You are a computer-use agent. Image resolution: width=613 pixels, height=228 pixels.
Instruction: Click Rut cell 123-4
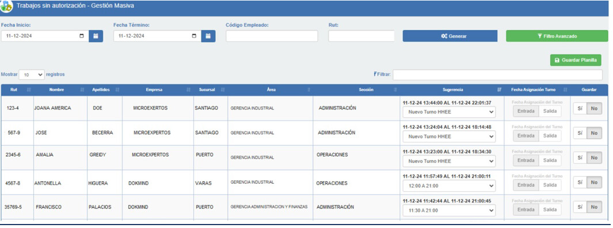13,108
